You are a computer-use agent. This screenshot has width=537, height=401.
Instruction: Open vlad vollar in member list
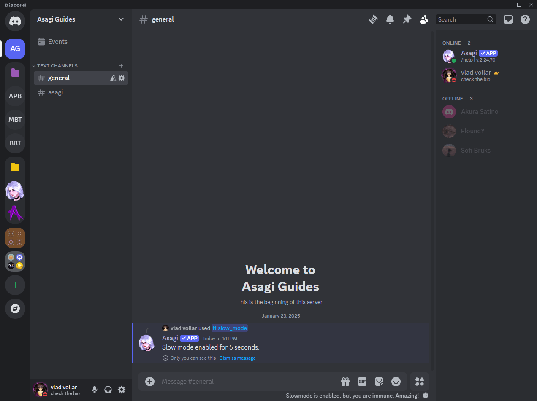484,75
